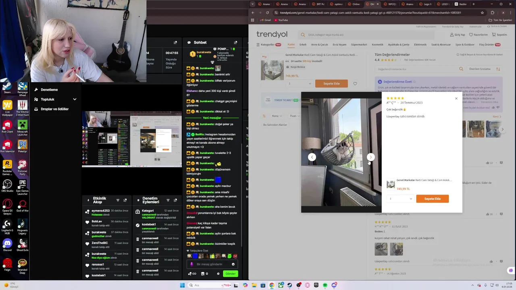
Task: Pop out the Sohbet chat panel
Action: [235, 42]
